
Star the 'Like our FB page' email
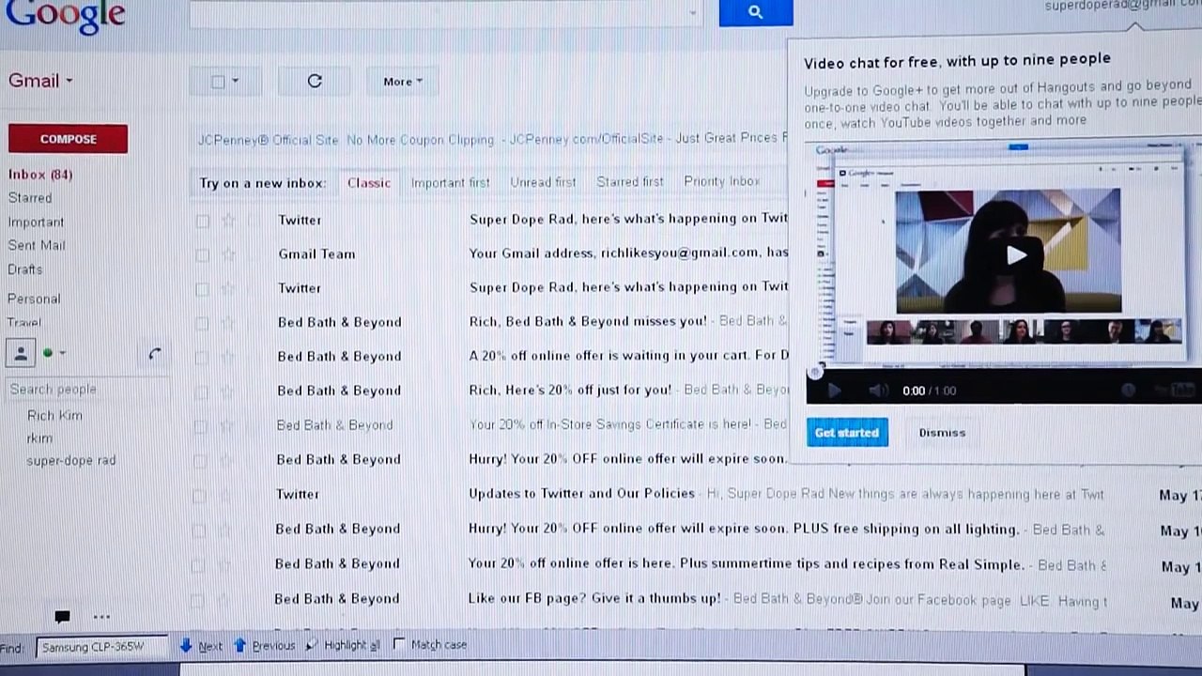pos(224,599)
